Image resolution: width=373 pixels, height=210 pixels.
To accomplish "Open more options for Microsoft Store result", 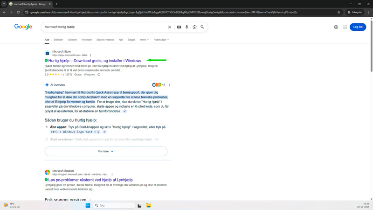I will tap(90, 55).
